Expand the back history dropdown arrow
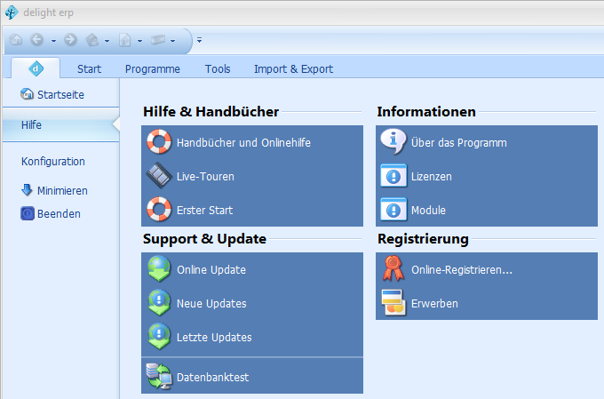 [53, 41]
